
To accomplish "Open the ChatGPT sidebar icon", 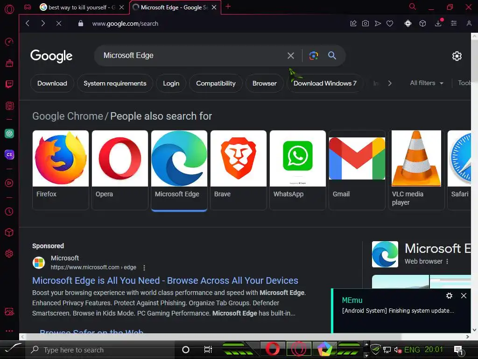I will pyautogui.click(x=9, y=133).
